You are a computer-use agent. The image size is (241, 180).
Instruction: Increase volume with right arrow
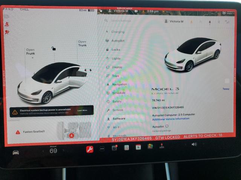point(203,144)
